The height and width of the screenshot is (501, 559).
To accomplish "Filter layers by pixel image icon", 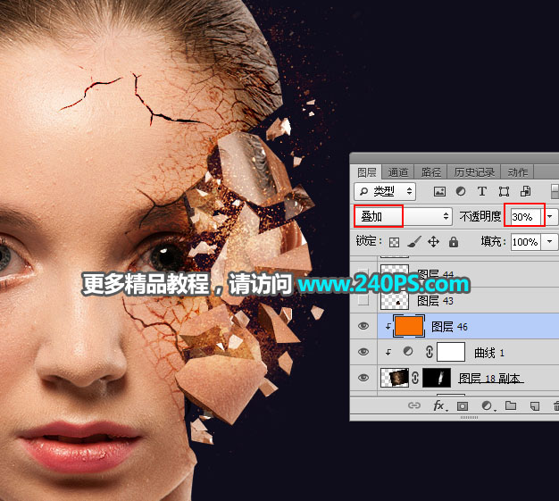I will (x=439, y=191).
